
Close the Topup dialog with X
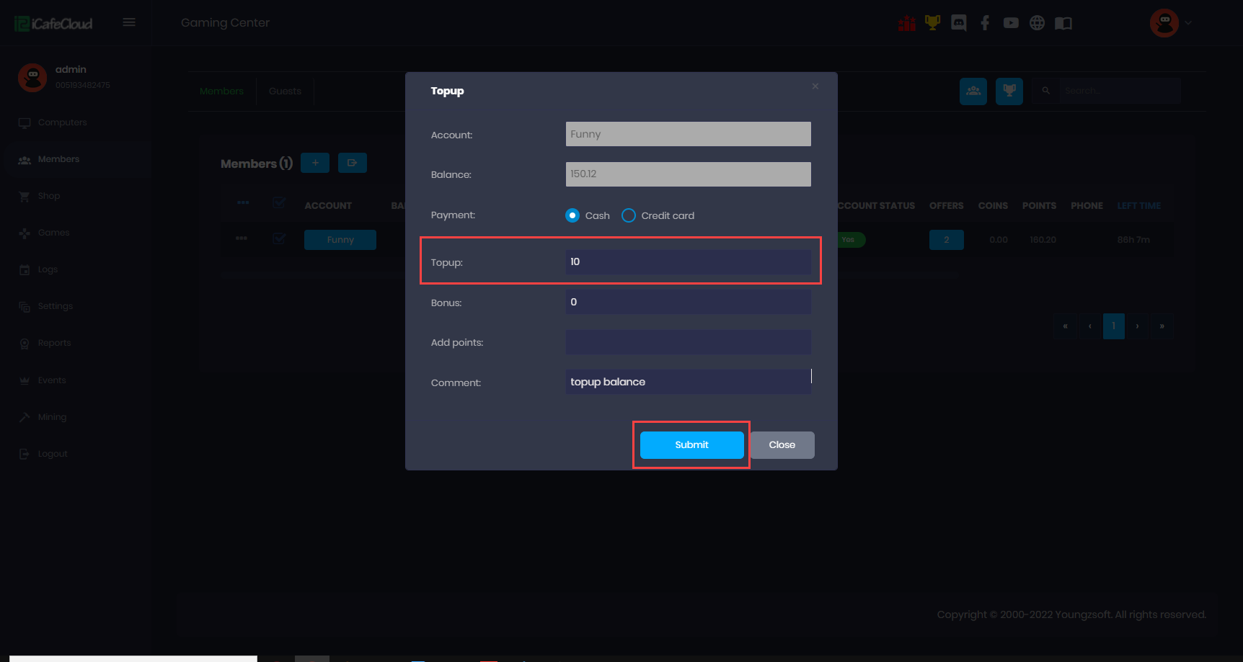pyautogui.click(x=815, y=86)
